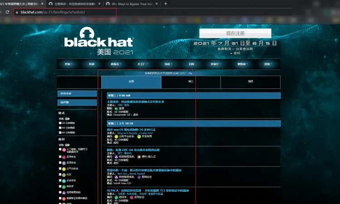
Task: Click the purple 信息物理系统 sidebar track icon
Action: (64, 193)
